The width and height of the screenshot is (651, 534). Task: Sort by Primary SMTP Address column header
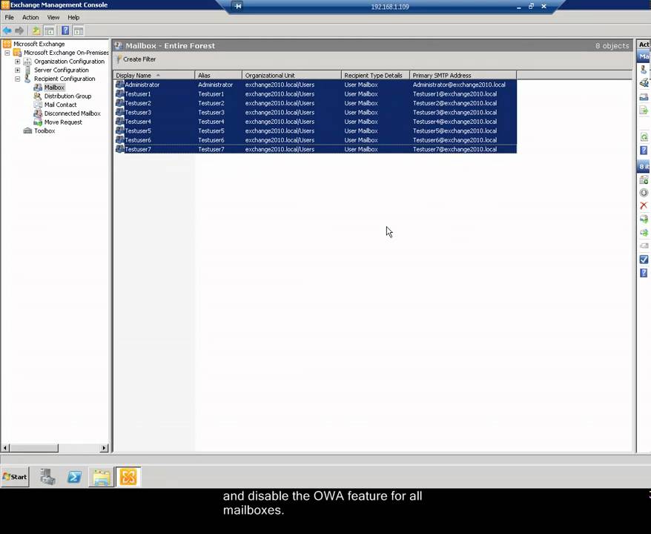tap(463, 75)
